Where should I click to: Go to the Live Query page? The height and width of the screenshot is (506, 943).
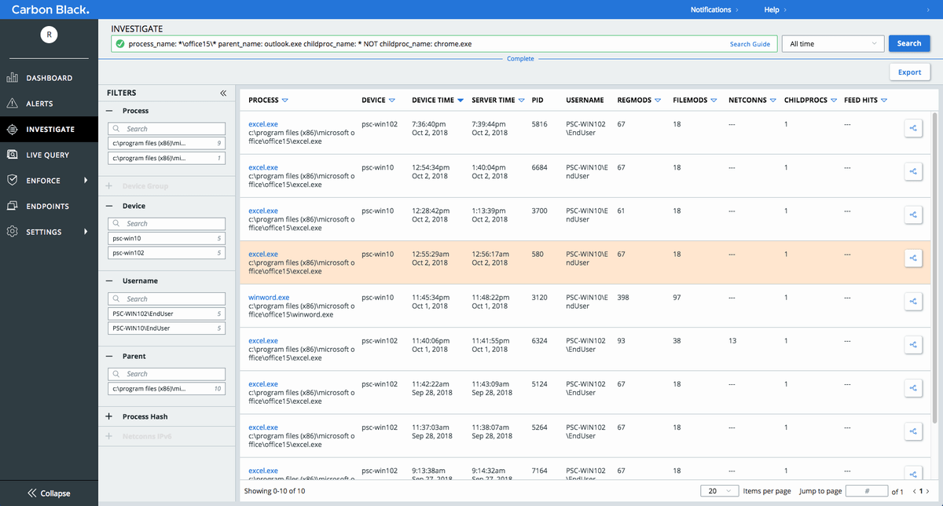coord(48,155)
